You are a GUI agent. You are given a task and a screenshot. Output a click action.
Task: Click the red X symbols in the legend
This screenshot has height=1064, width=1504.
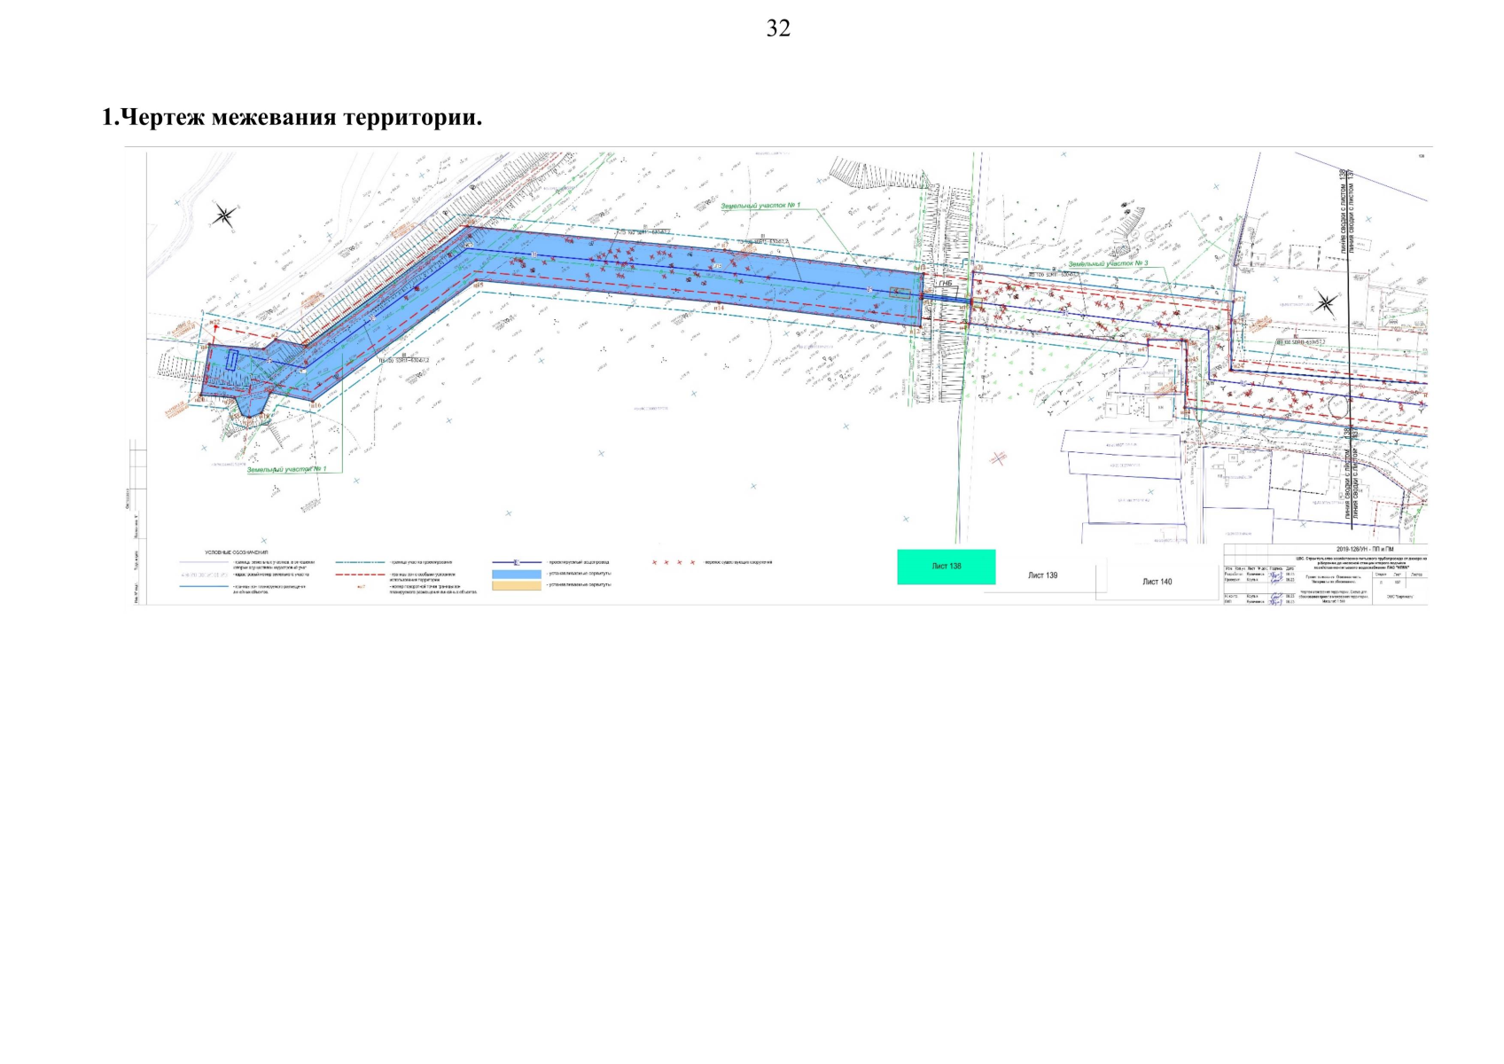coord(674,562)
